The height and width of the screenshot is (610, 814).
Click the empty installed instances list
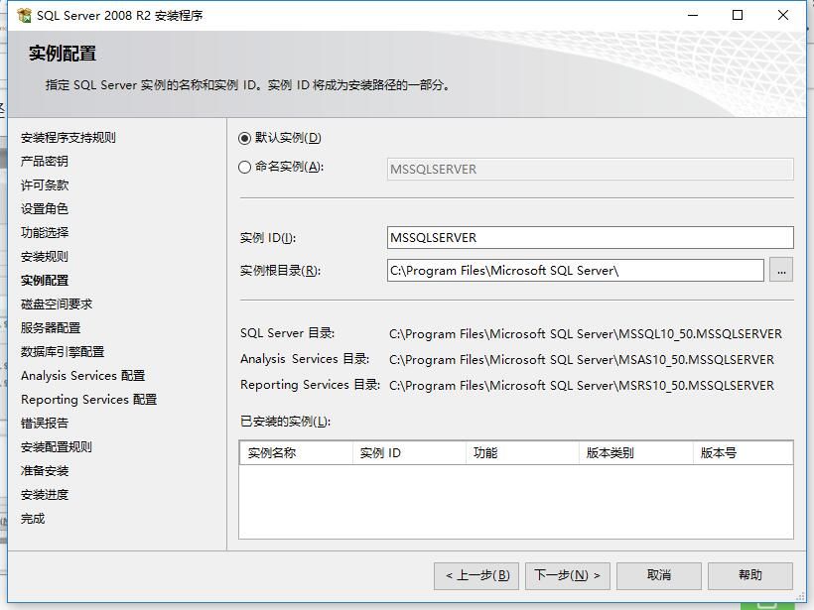(516, 501)
